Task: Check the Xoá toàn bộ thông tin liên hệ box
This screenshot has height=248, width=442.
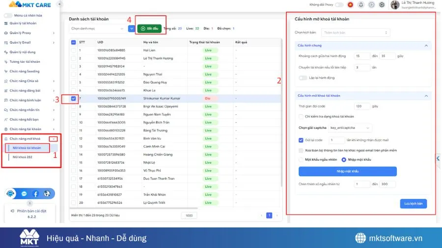Action: tap(301, 150)
